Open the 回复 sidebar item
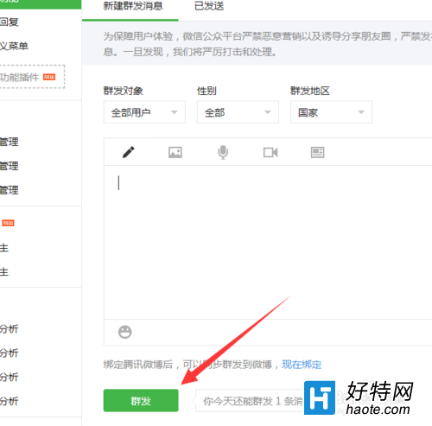432x426 pixels. pos(10,22)
